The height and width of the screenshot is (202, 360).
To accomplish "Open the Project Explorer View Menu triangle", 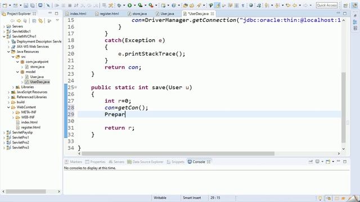I will (x=57, y=21).
